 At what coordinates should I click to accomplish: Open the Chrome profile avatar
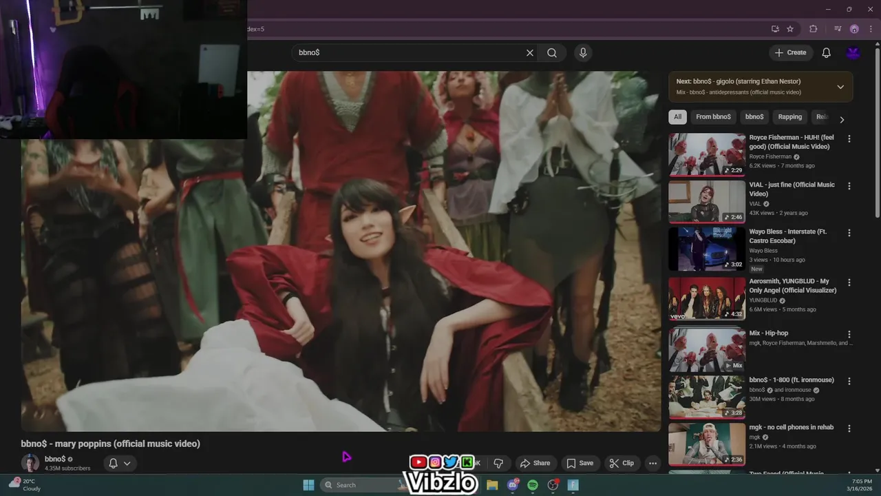click(854, 29)
